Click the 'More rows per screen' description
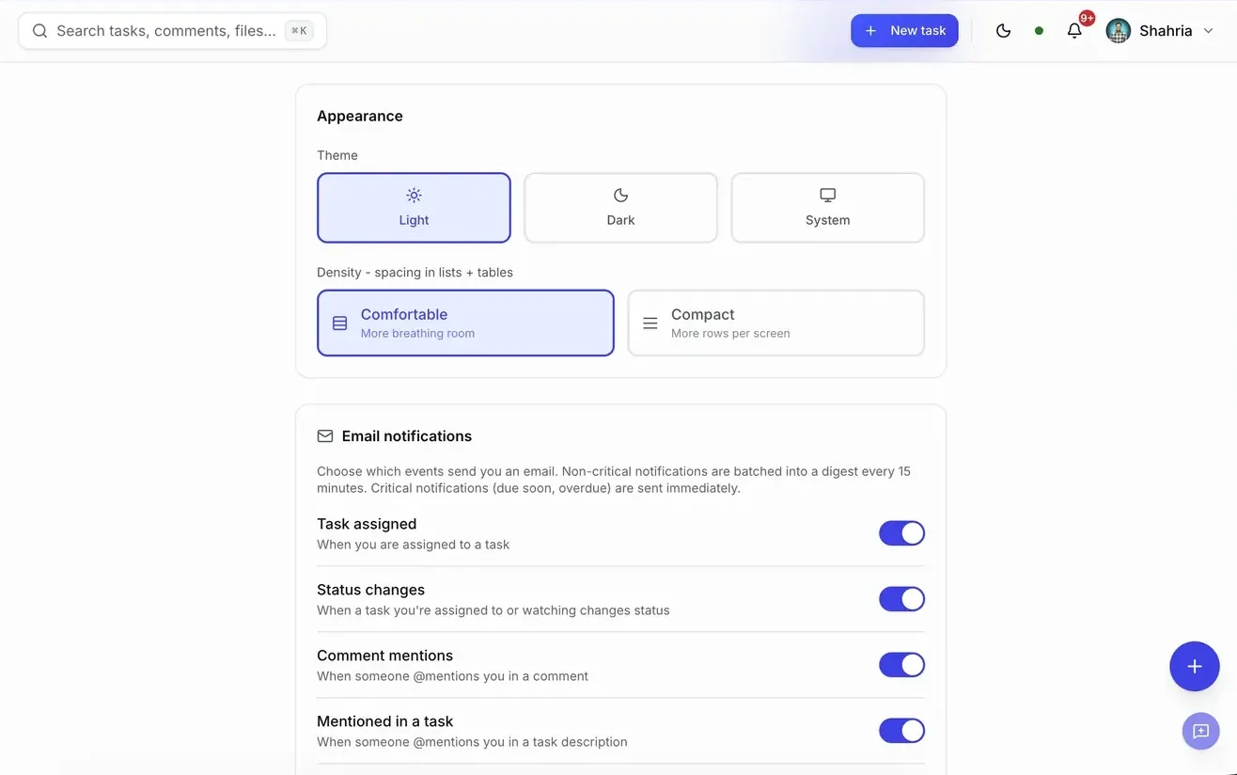Image resolution: width=1237 pixels, height=775 pixels. [730, 333]
